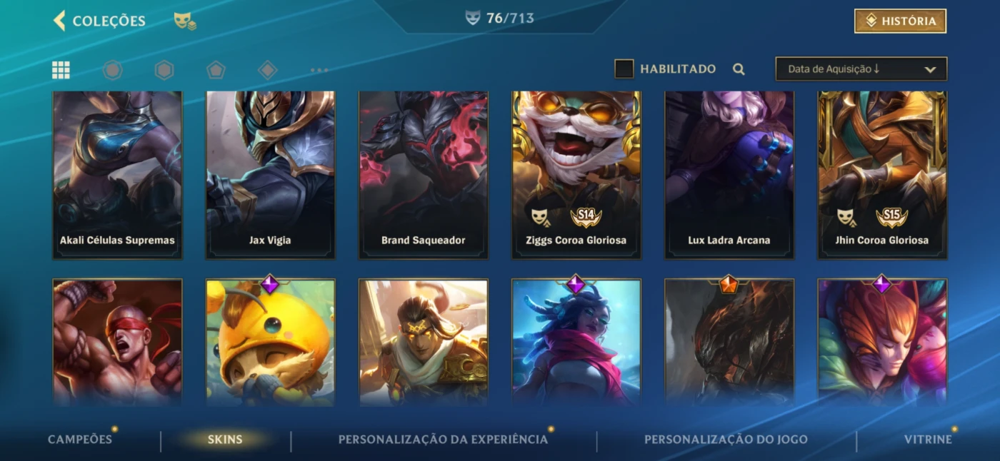The width and height of the screenshot is (1000, 461).
Task: Open the mask and coins skin shop icon
Action: tap(185, 21)
